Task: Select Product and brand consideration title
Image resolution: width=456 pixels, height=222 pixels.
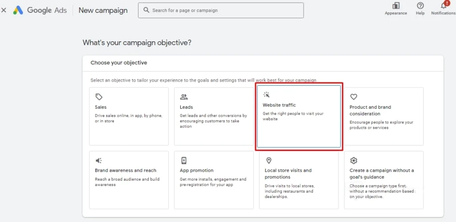Action: coord(370,111)
